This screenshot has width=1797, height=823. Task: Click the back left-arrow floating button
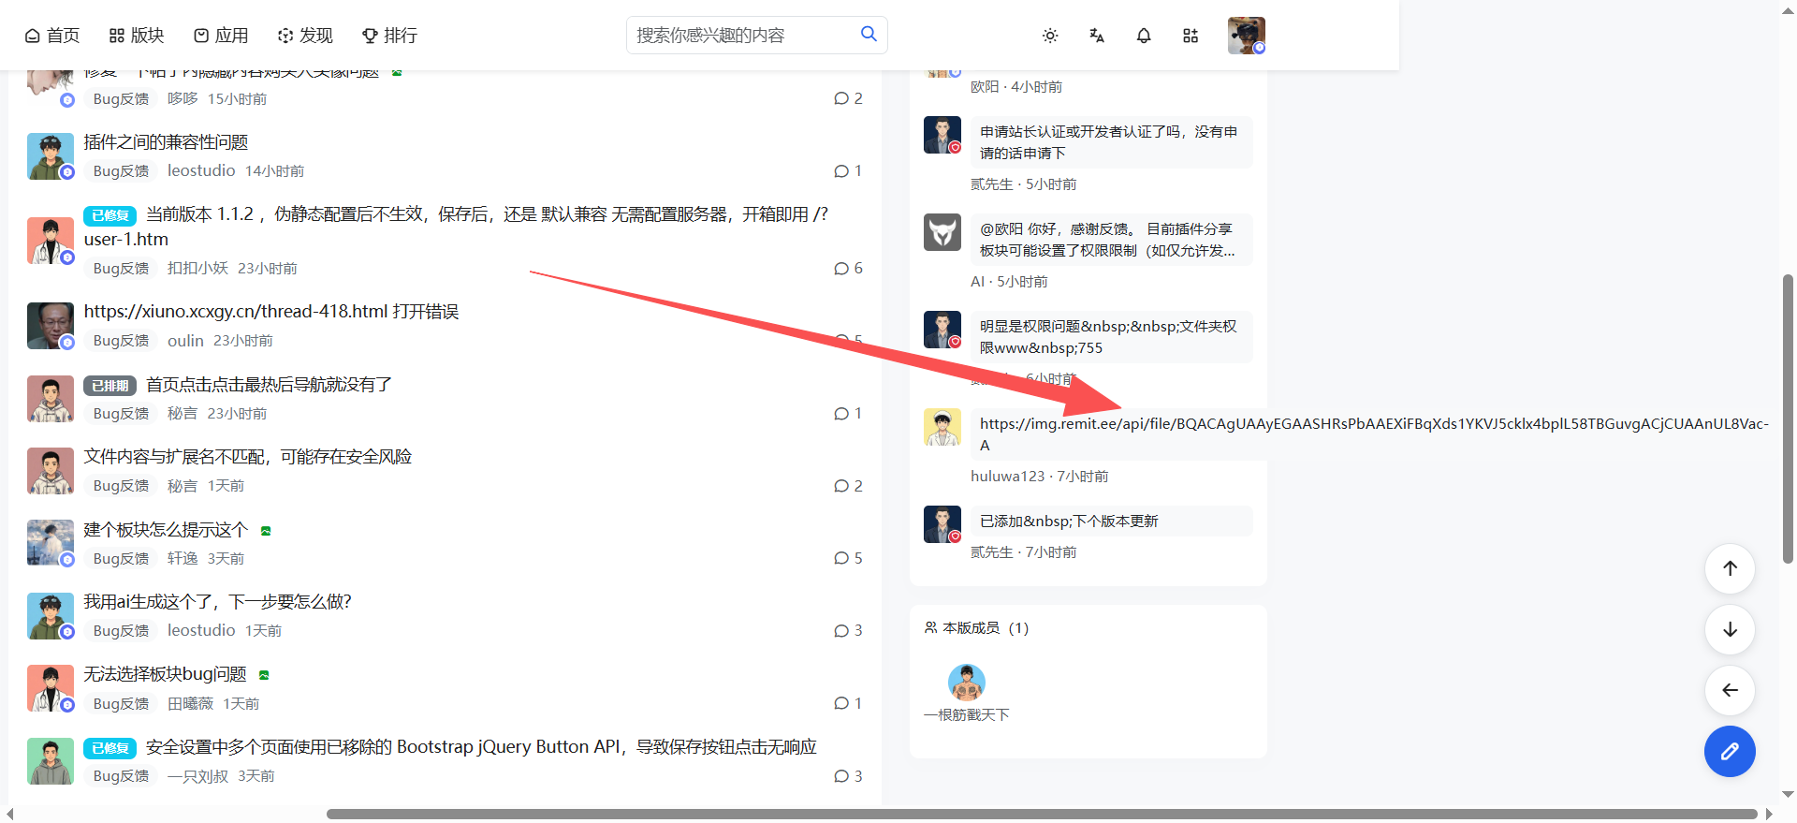(x=1730, y=690)
